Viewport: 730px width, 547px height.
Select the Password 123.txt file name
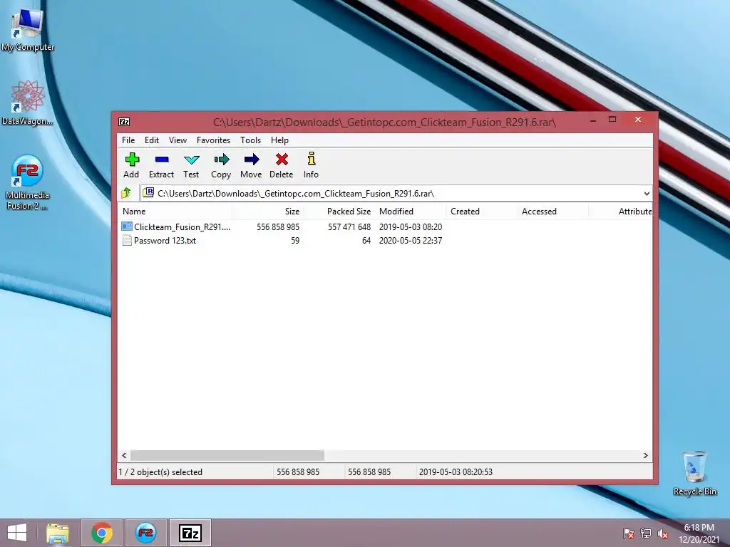(165, 241)
